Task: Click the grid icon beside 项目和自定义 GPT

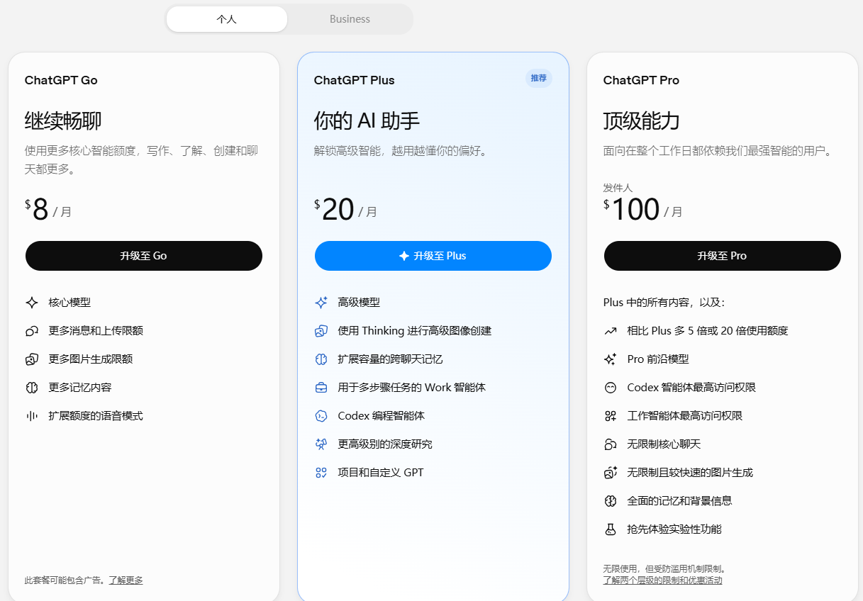Action: point(321,473)
